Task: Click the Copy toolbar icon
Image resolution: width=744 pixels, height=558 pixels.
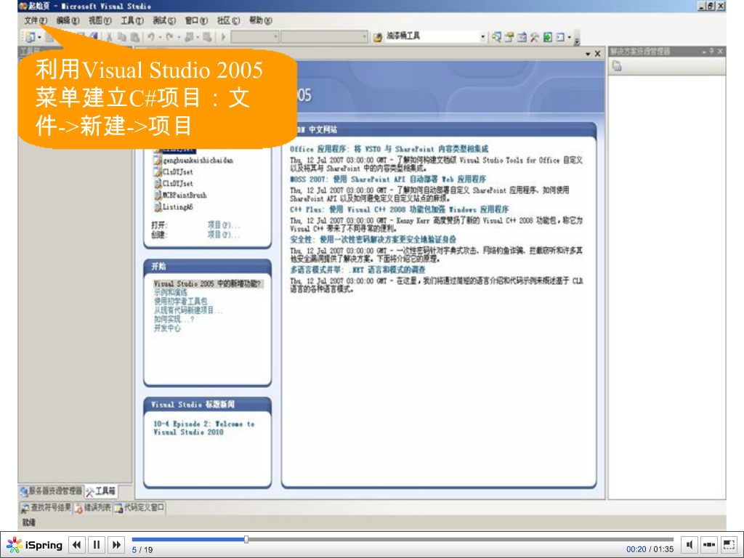Action: pyautogui.click(x=122, y=37)
